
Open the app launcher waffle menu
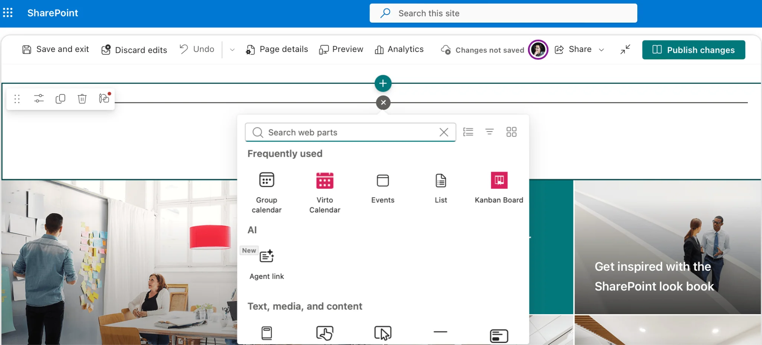tap(8, 13)
